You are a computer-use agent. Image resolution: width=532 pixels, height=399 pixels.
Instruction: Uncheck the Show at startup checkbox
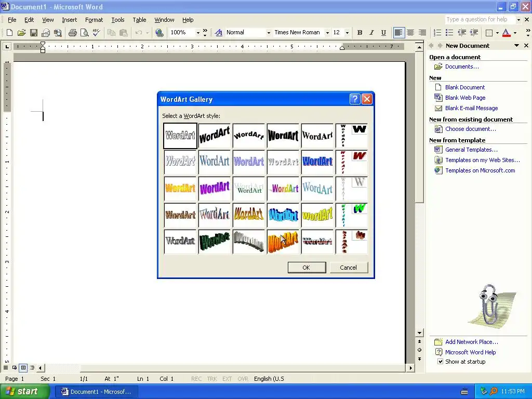440,362
